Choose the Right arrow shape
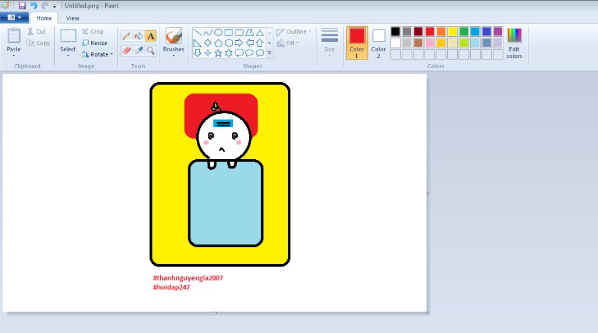The image size is (598, 333). pyautogui.click(x=239, y=43)
